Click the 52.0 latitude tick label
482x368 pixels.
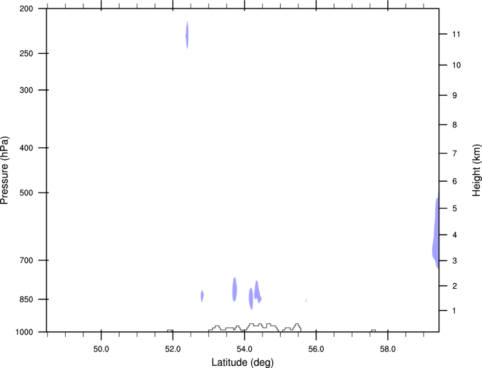pyautogui.click(x=173, y=349)
